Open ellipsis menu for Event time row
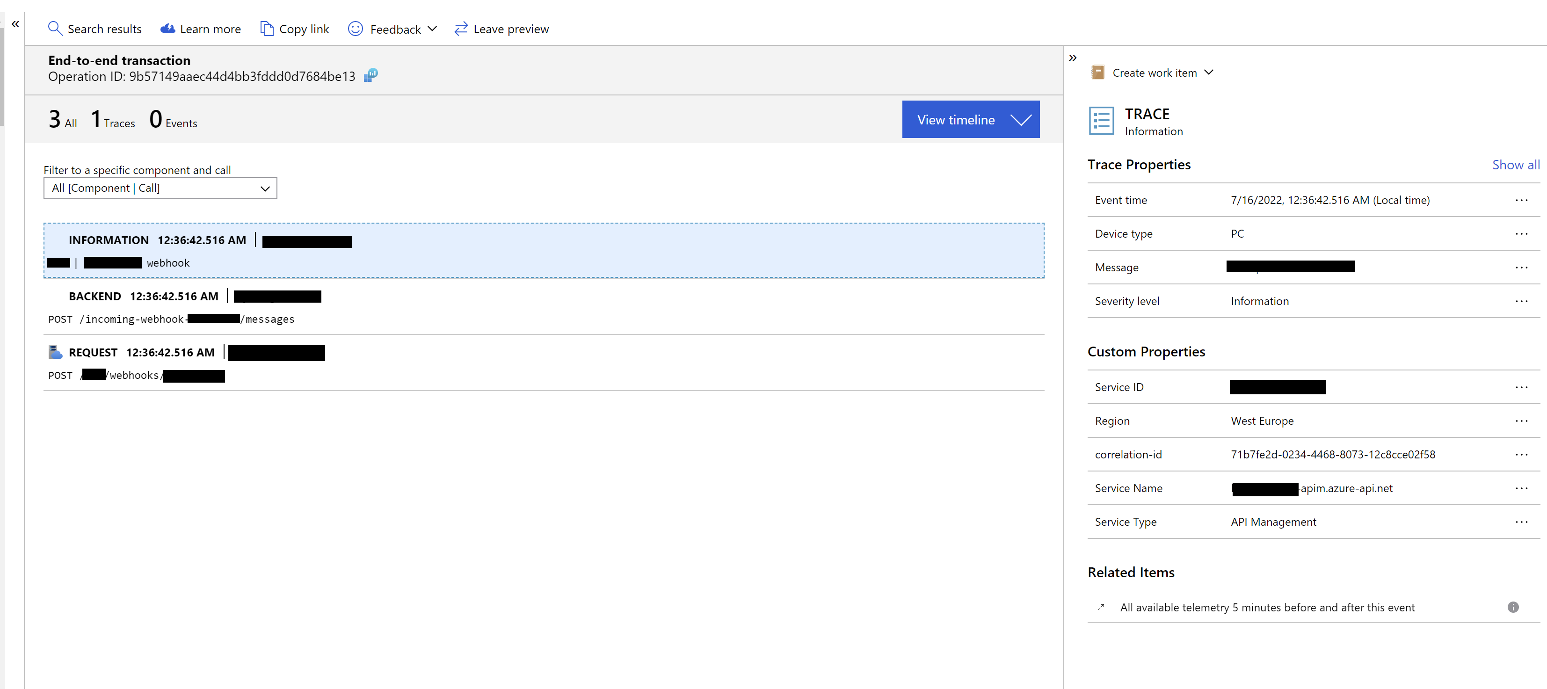Screen dimensions: 1547x689 pyautogui.click(x=1521, y=200)
